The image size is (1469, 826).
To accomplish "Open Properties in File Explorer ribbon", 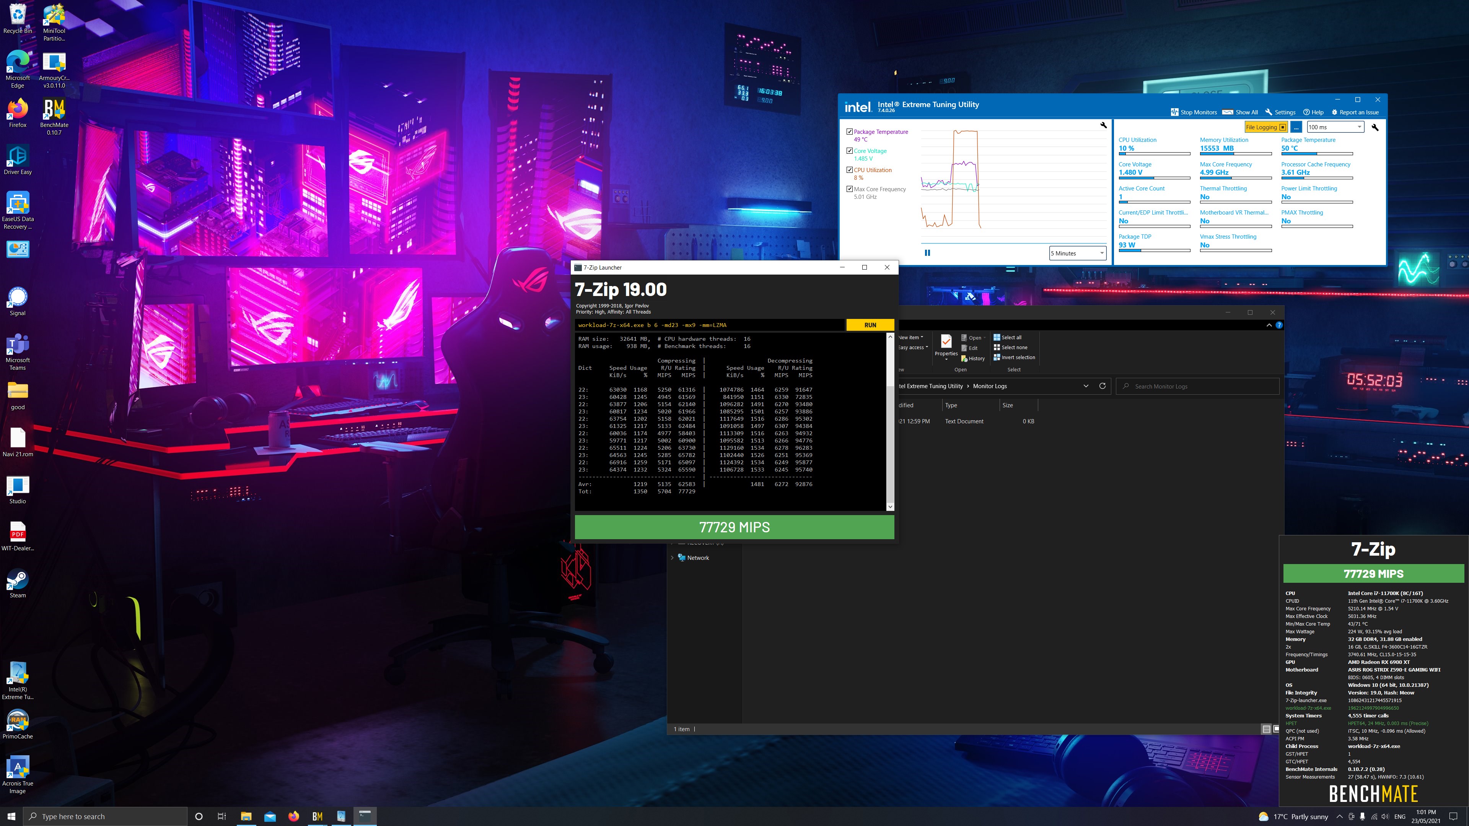I will point(946,345).
